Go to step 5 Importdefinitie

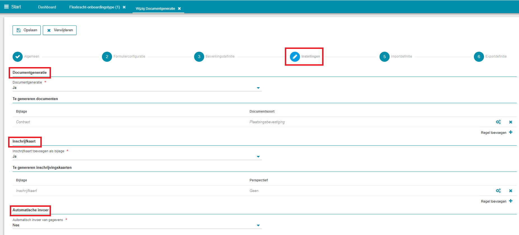coord(384,57)
